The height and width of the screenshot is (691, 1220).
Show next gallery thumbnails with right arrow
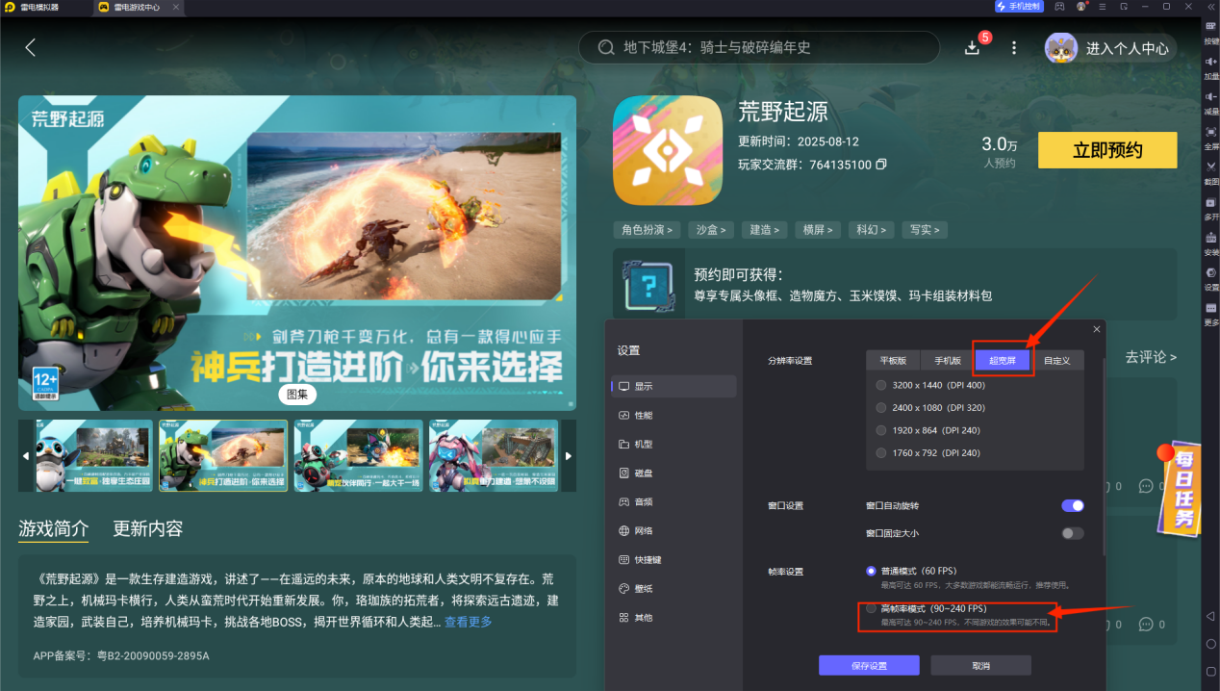coord(569,455)
